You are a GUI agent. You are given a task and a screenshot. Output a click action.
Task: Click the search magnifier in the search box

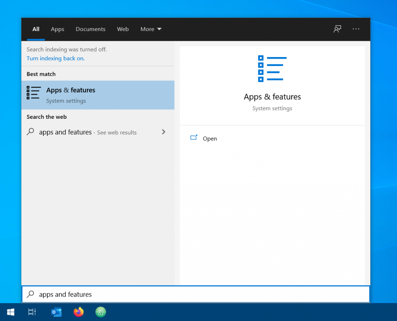30,294
